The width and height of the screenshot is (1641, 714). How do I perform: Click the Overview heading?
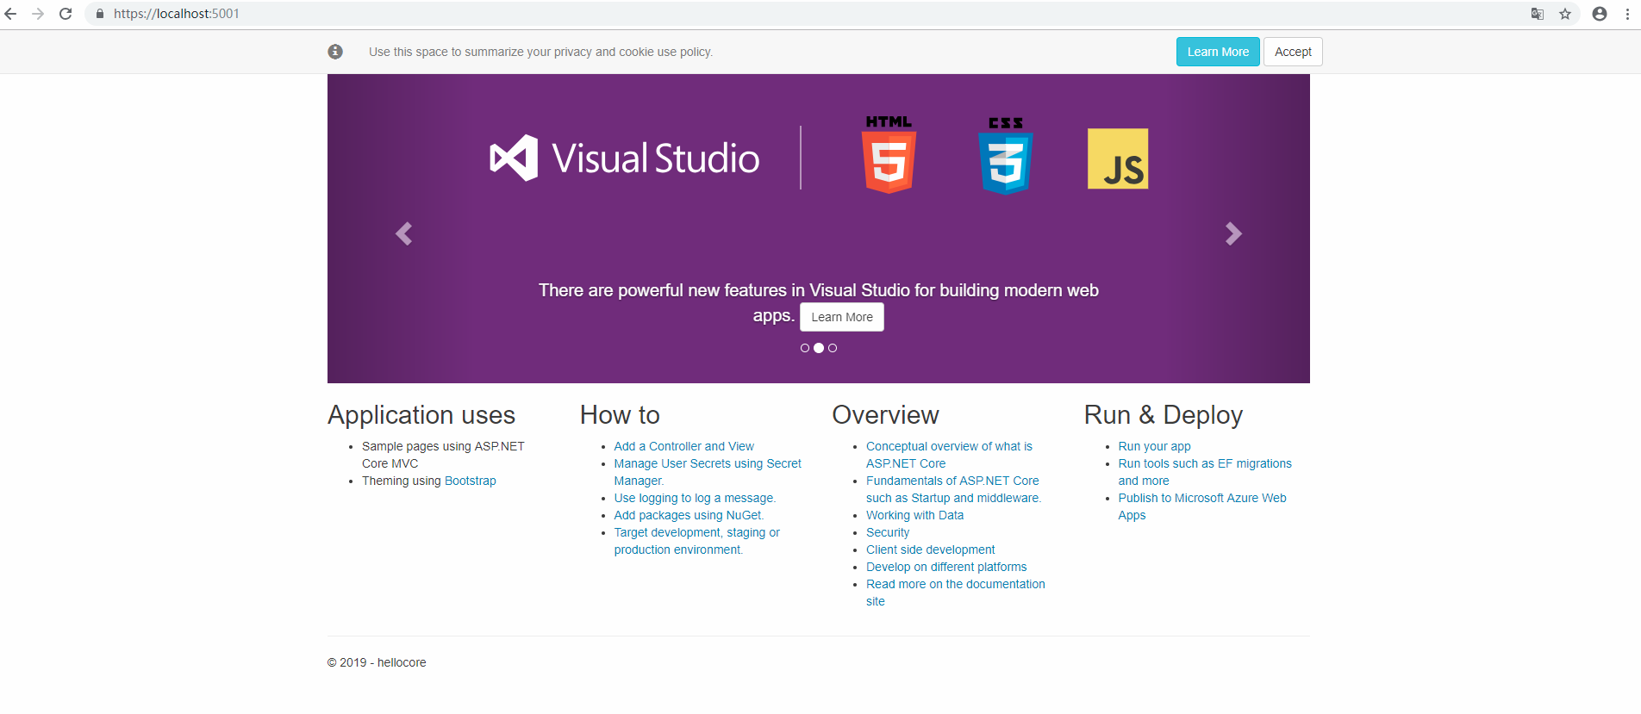point(885,415)
